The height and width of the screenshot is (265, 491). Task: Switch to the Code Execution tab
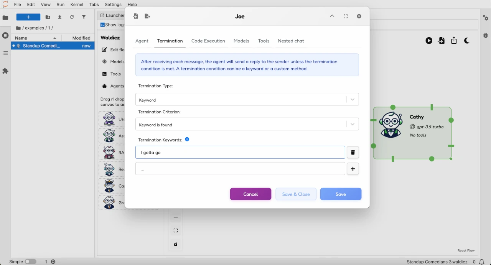coord(208,41)
